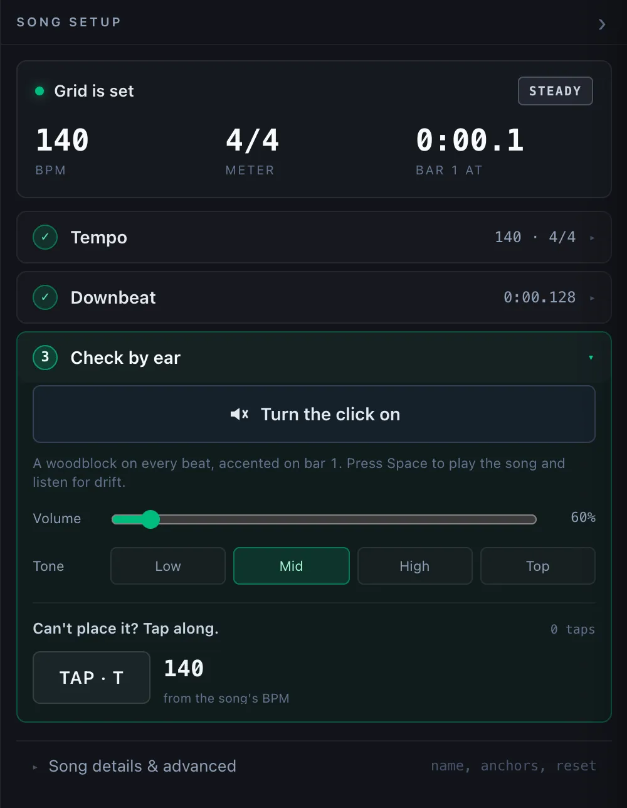
Task: Click the Volume slider track
Action: click(x=324, y=519)
